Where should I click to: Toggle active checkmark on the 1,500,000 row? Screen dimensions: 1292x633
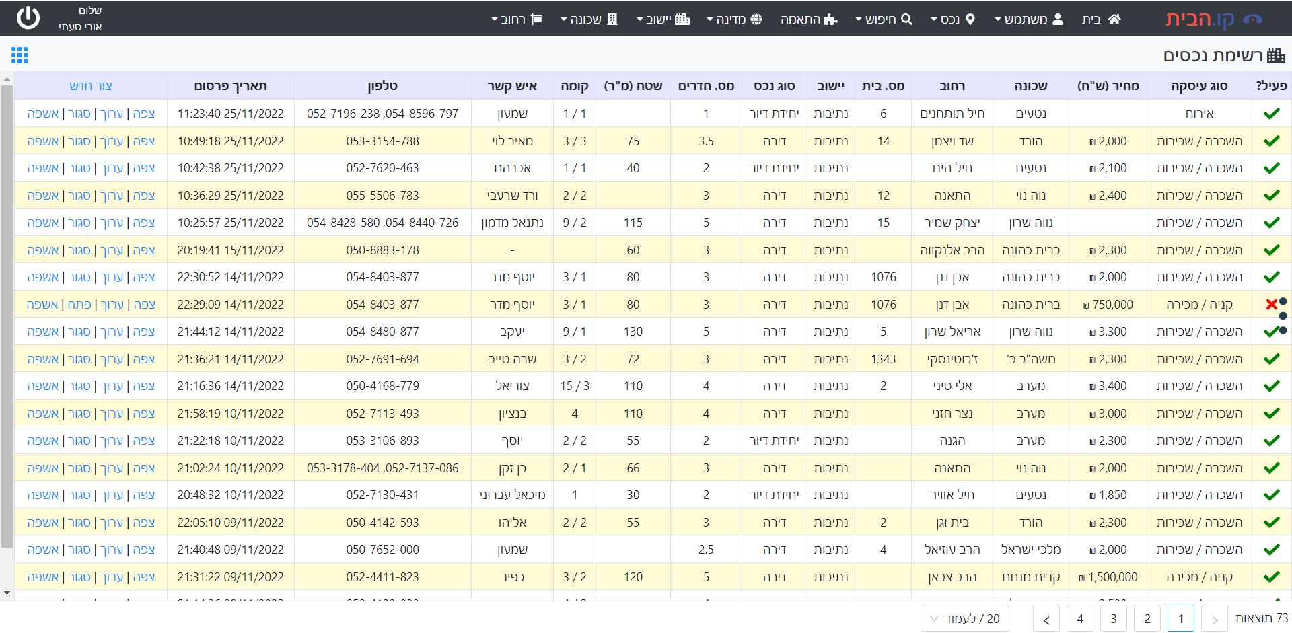pos(1271,577)
